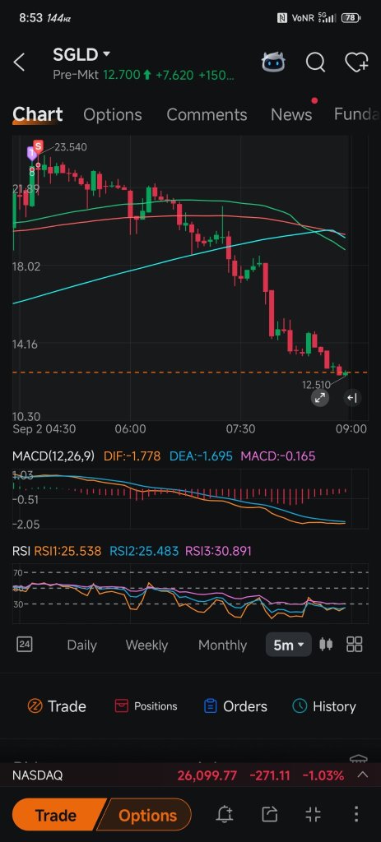Set a price alert with bell icon
The height and width of the screenshot is (842, 381).
click(x=225, y=815)
